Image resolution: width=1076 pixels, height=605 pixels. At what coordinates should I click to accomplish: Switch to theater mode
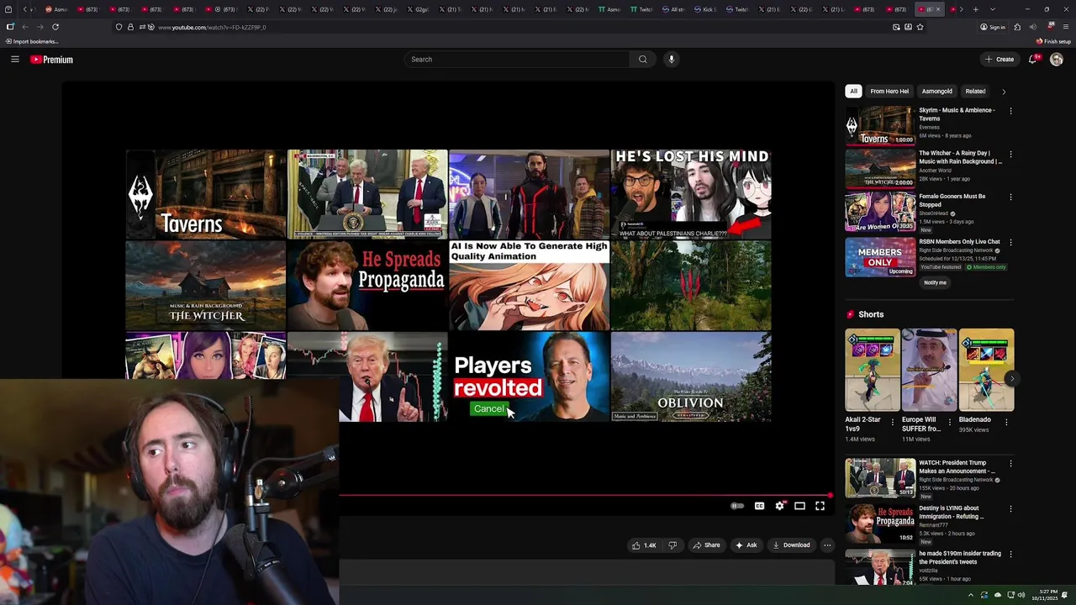[799, 506]
